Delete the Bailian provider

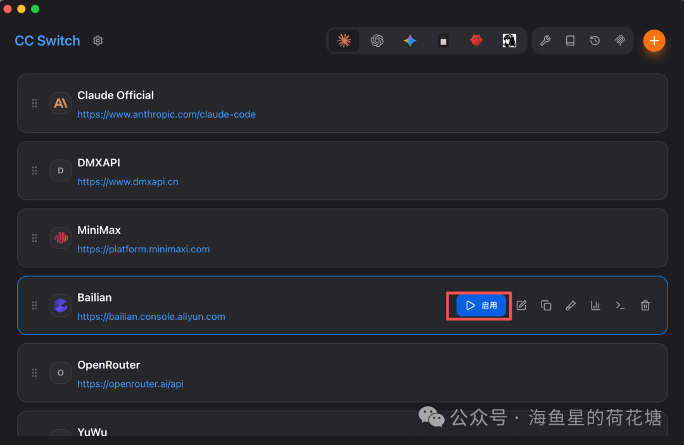click(645, 305)
